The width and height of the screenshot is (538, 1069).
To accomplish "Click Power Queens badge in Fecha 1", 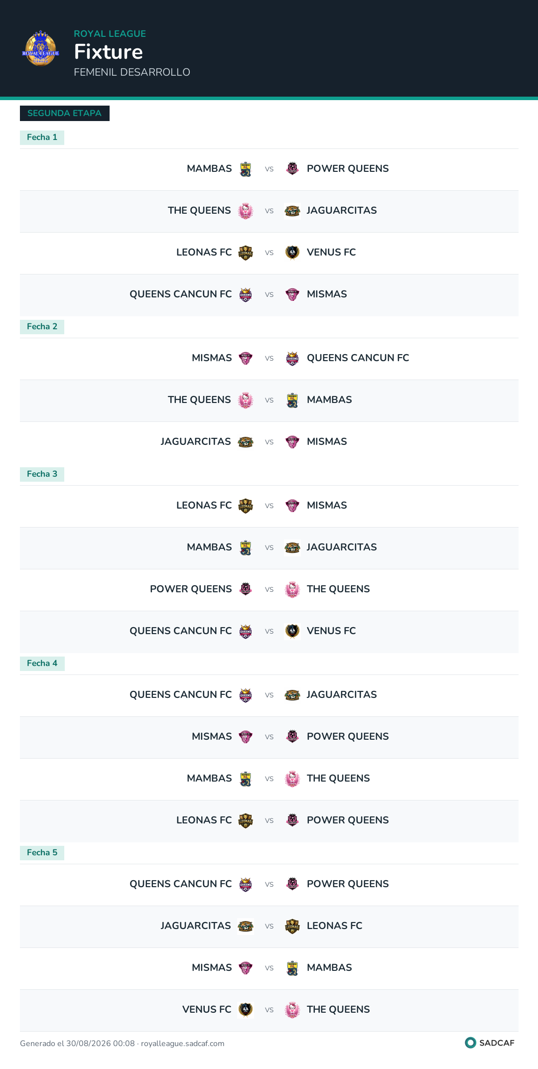I will click(x=292, y=169).
